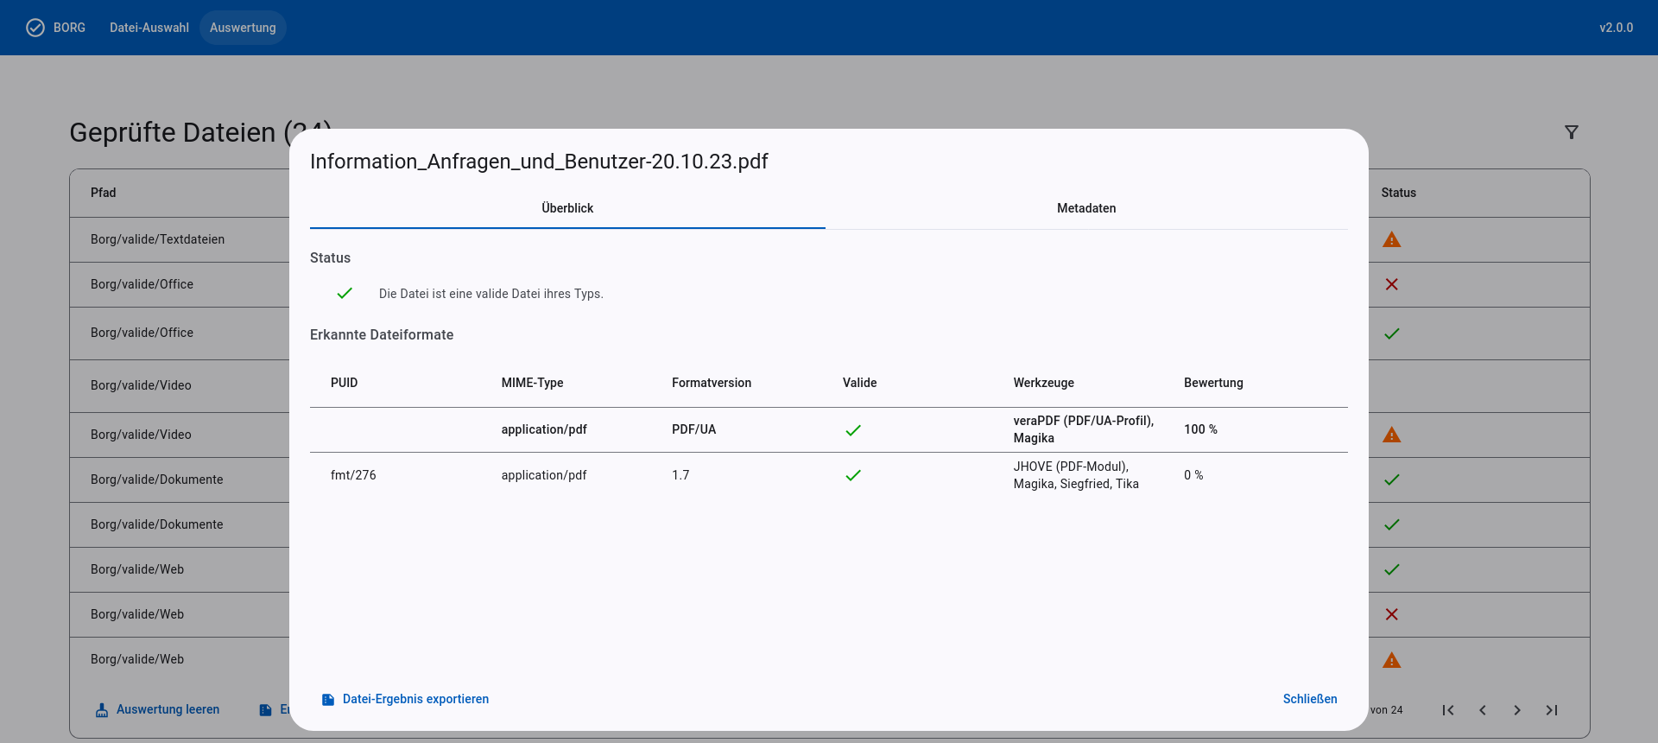Go to the next page of results
Image resolution: width=1658 pixels, height=743 pixels.
[1517, 710]
